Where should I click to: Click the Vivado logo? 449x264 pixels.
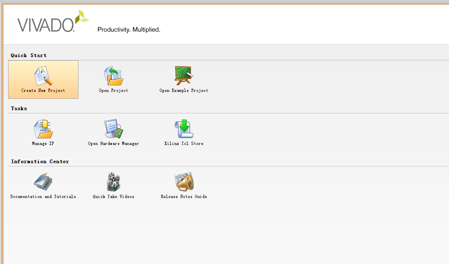[x=53, y=21]
